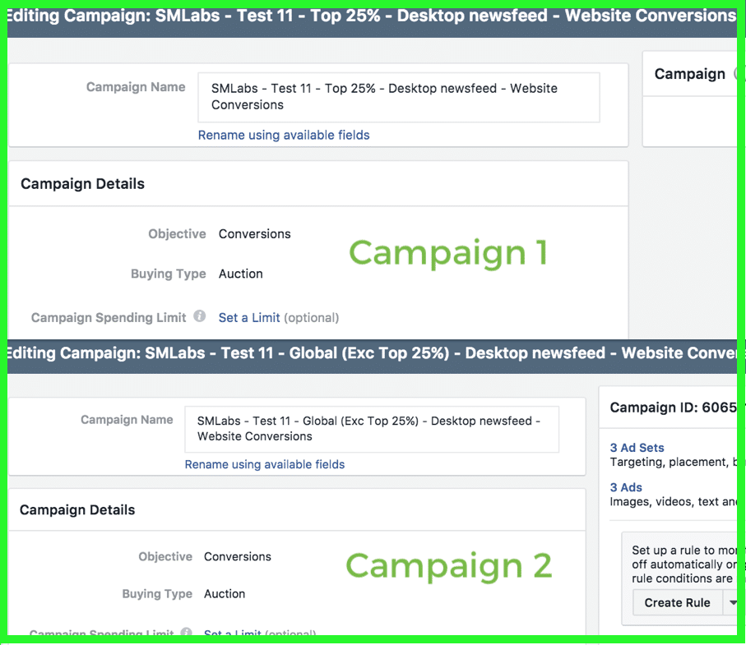Click Editing Campaign title of Top 25% campaign
This screenshot has height=645, width=746.
(x=372, y=16)
